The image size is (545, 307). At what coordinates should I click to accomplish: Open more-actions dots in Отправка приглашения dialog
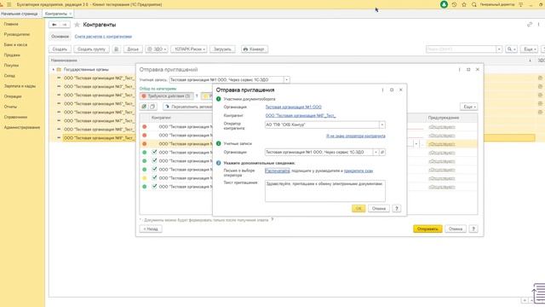(382, 90)
